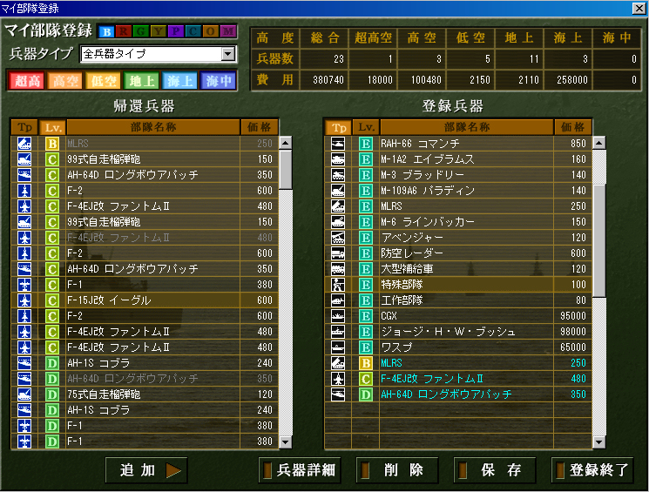Select 特殊部隊 in registered list
649x492 pixels.
coord(458,285)
